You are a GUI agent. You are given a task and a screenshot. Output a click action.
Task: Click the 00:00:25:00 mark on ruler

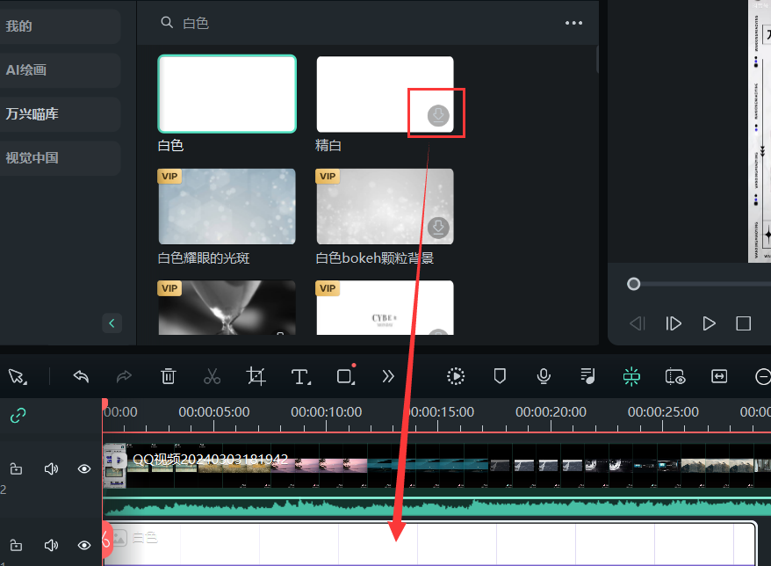click(663, 412)
